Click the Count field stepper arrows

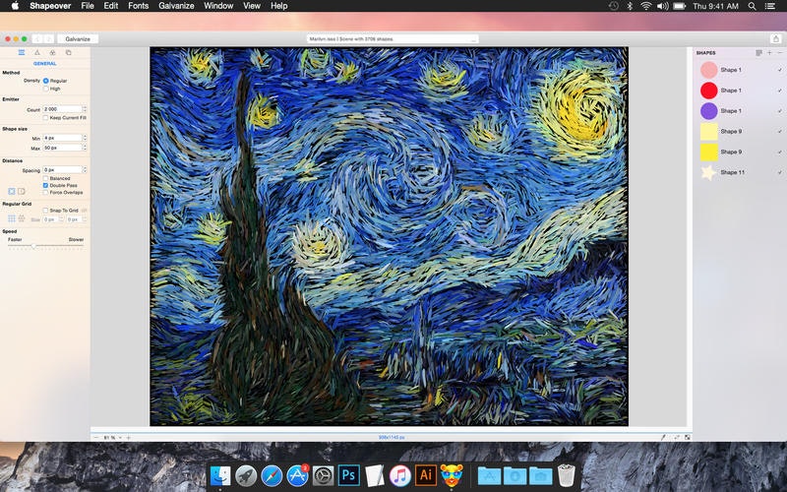pos(85,109)
